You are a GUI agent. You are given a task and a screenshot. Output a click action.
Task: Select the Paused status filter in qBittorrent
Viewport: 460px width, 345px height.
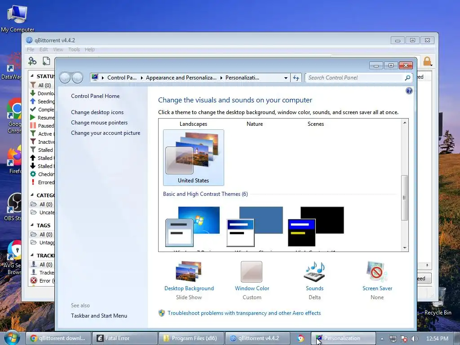pyautogui.click(x=42, y=126)
